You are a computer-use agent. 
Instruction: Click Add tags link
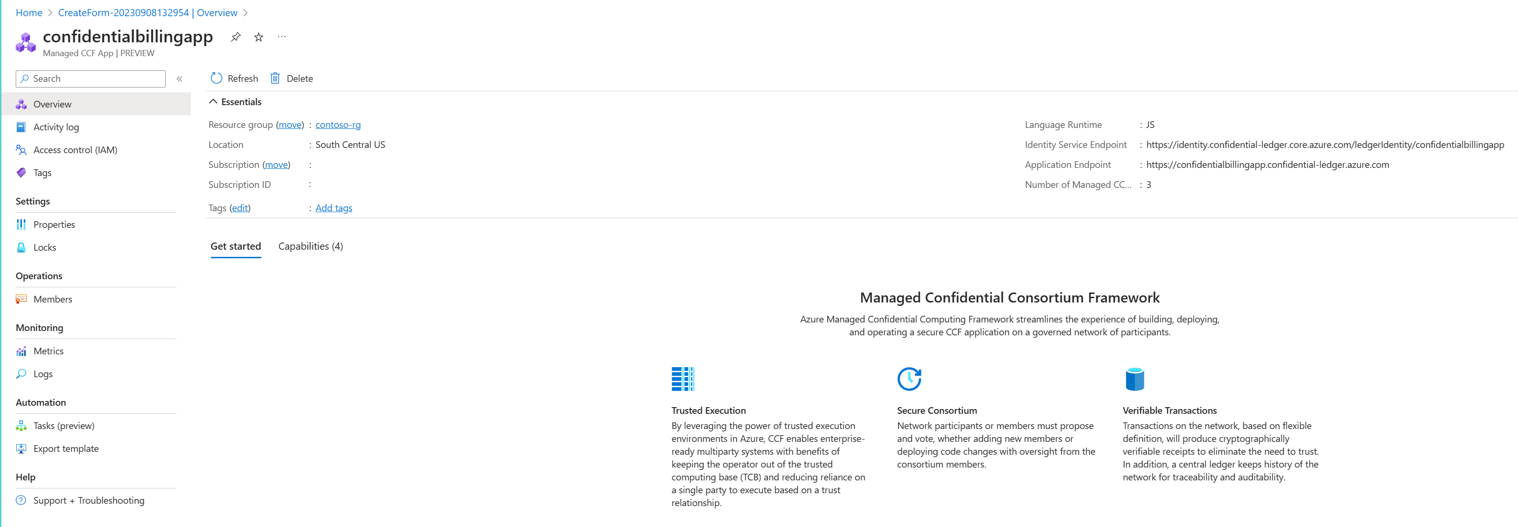(334, 208)
